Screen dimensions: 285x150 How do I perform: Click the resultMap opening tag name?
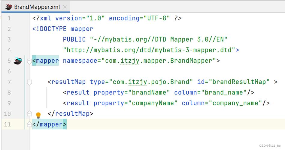(68, 82)
